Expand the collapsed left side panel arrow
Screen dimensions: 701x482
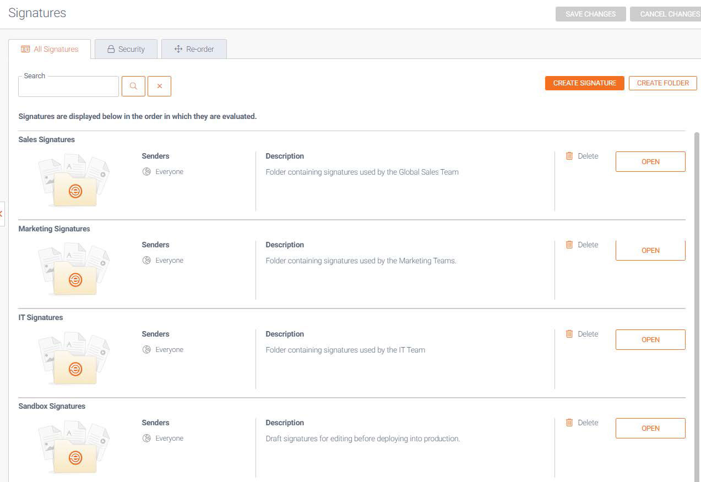coord(2,214)
